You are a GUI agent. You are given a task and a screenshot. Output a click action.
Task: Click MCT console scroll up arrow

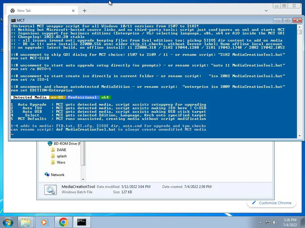click(x=300, y=26)
